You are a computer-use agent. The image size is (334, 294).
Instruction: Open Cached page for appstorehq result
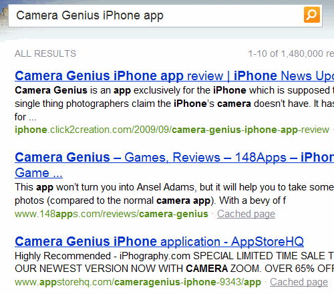[299, 282]
